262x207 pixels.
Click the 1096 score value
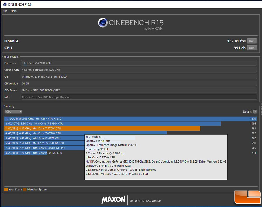[253, 124]
